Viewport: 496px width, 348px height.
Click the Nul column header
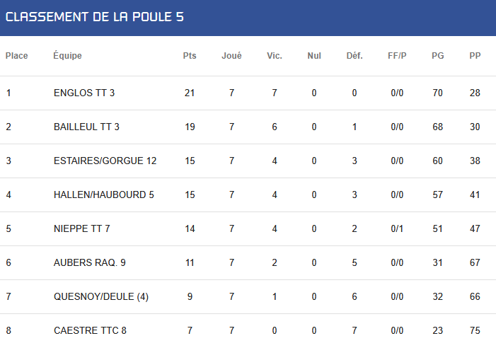(x=314, y=56)
